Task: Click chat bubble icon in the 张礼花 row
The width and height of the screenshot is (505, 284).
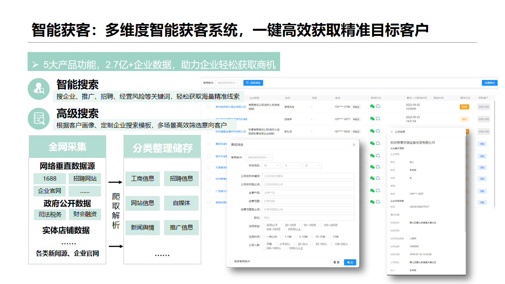Action: [378, 131]
